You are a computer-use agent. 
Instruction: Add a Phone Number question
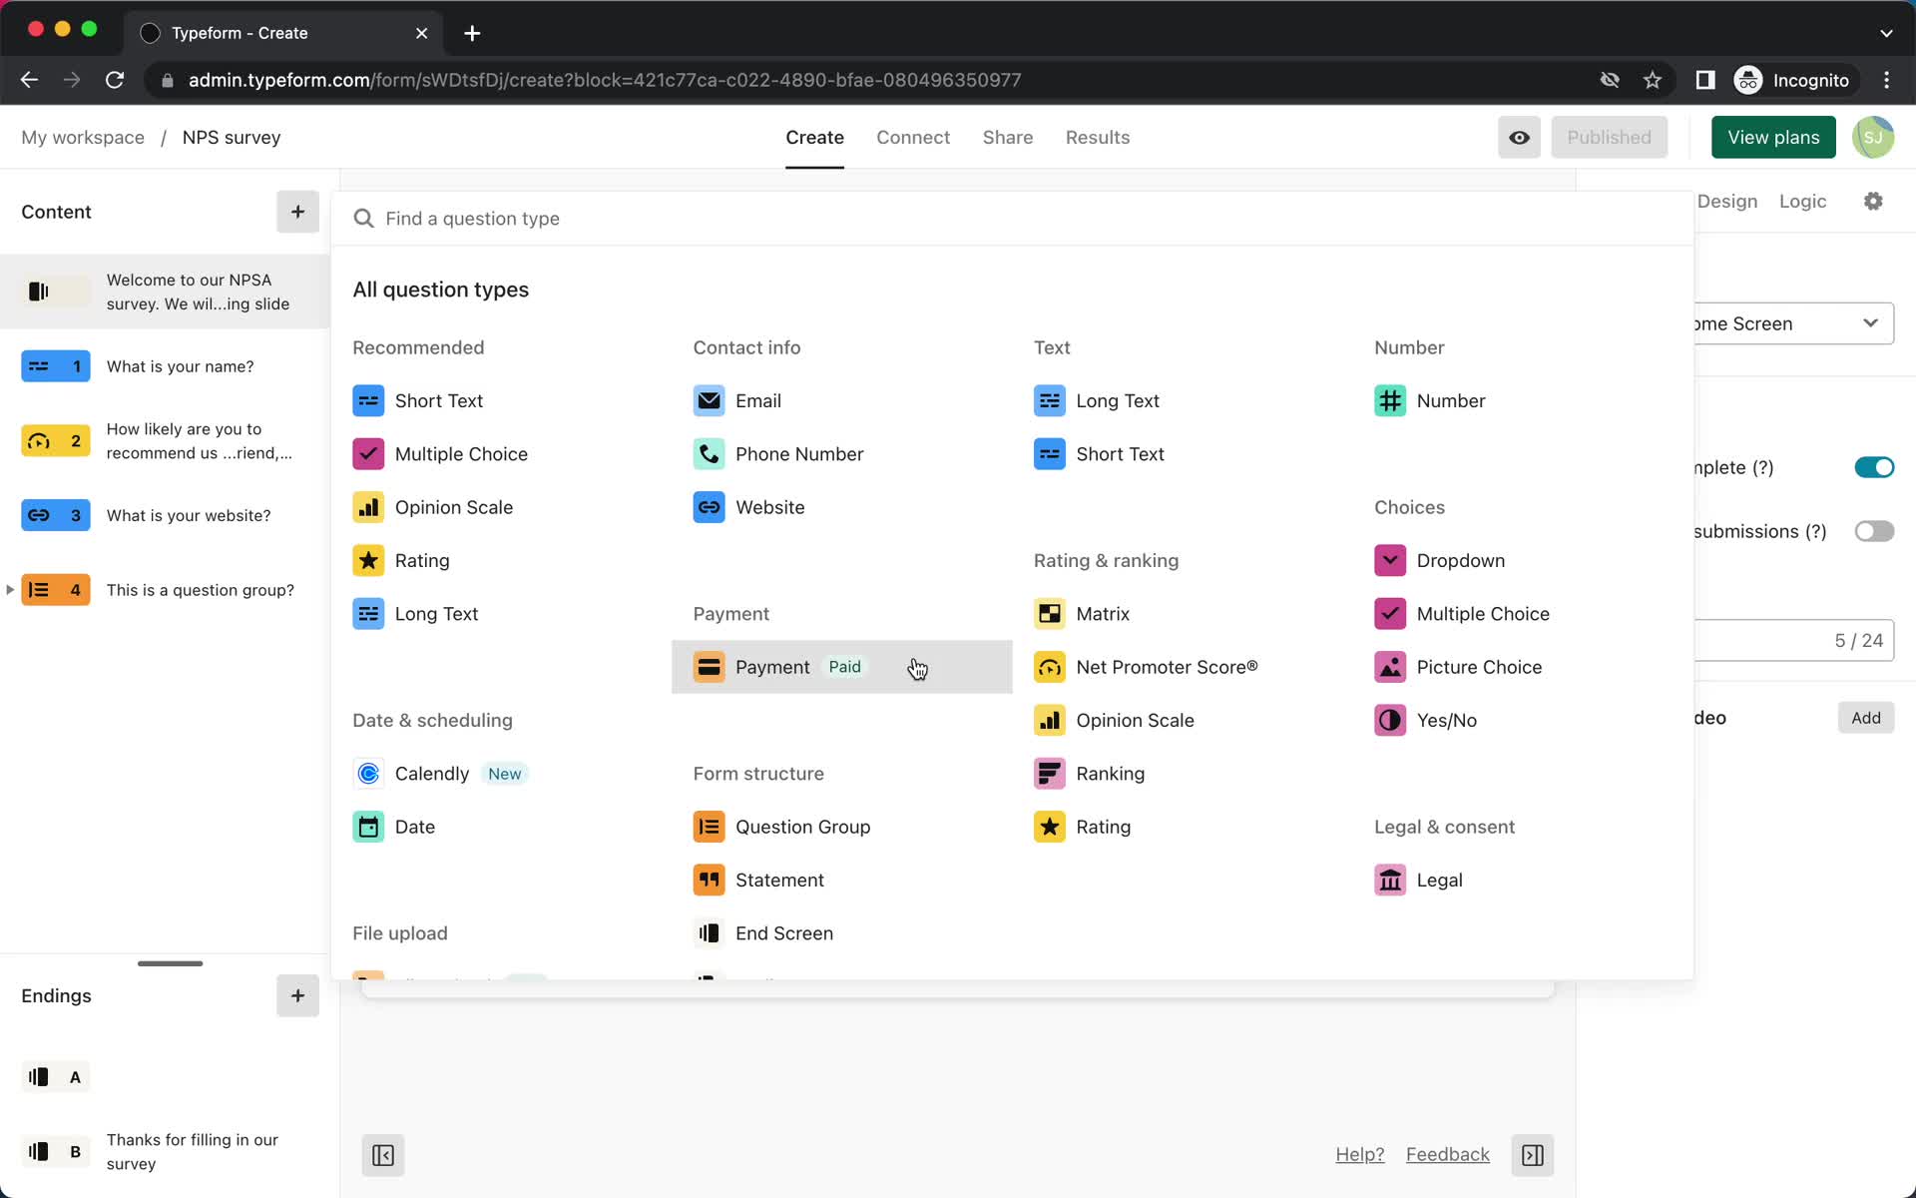[x=778, y=454]
